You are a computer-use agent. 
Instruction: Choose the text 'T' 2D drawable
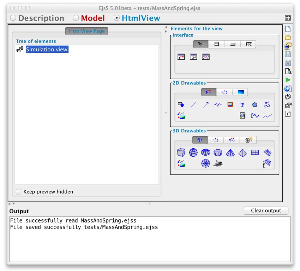242,105
